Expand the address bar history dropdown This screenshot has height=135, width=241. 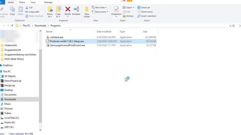coord(230,26)
